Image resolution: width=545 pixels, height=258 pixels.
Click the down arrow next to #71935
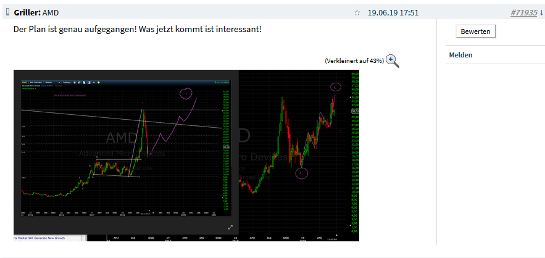pyautogui.click(x=541, y=13)
